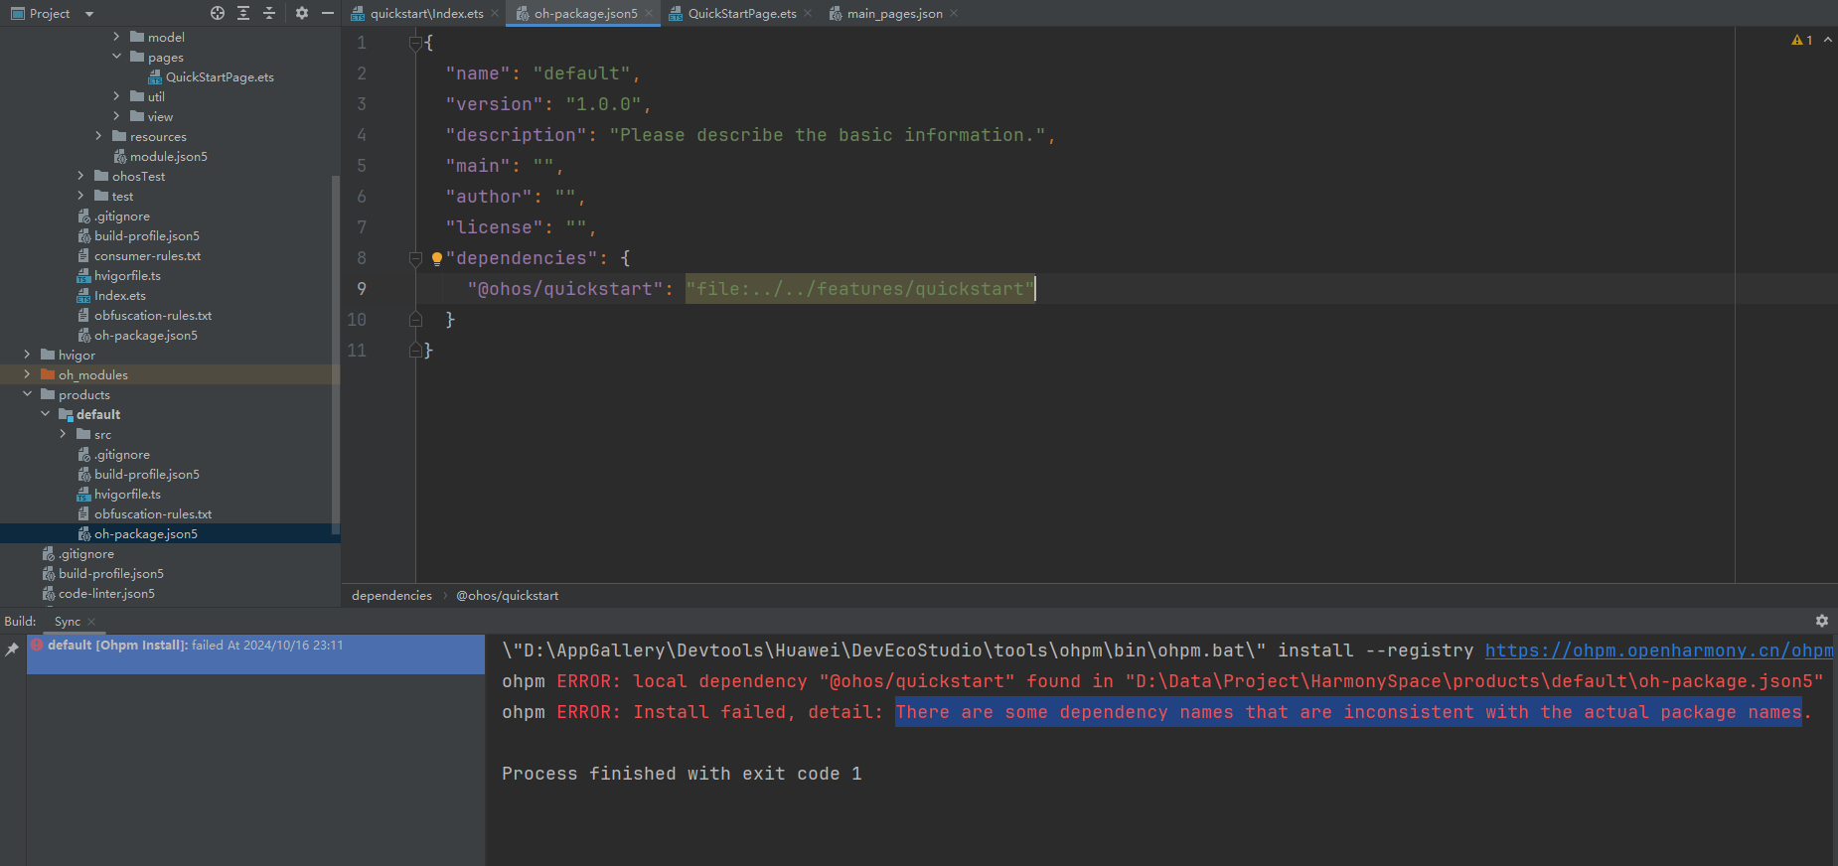The image size is (1838, 866).
Task: Click the "version" key on line 3
Action: tap(495, 104)
